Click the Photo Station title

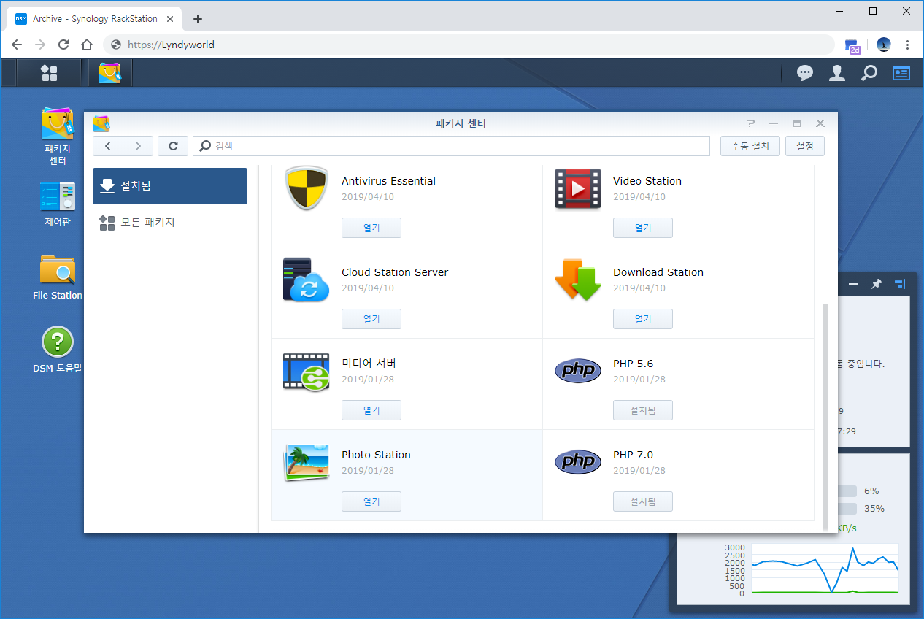pyautogui.click(x=376, y=455)
